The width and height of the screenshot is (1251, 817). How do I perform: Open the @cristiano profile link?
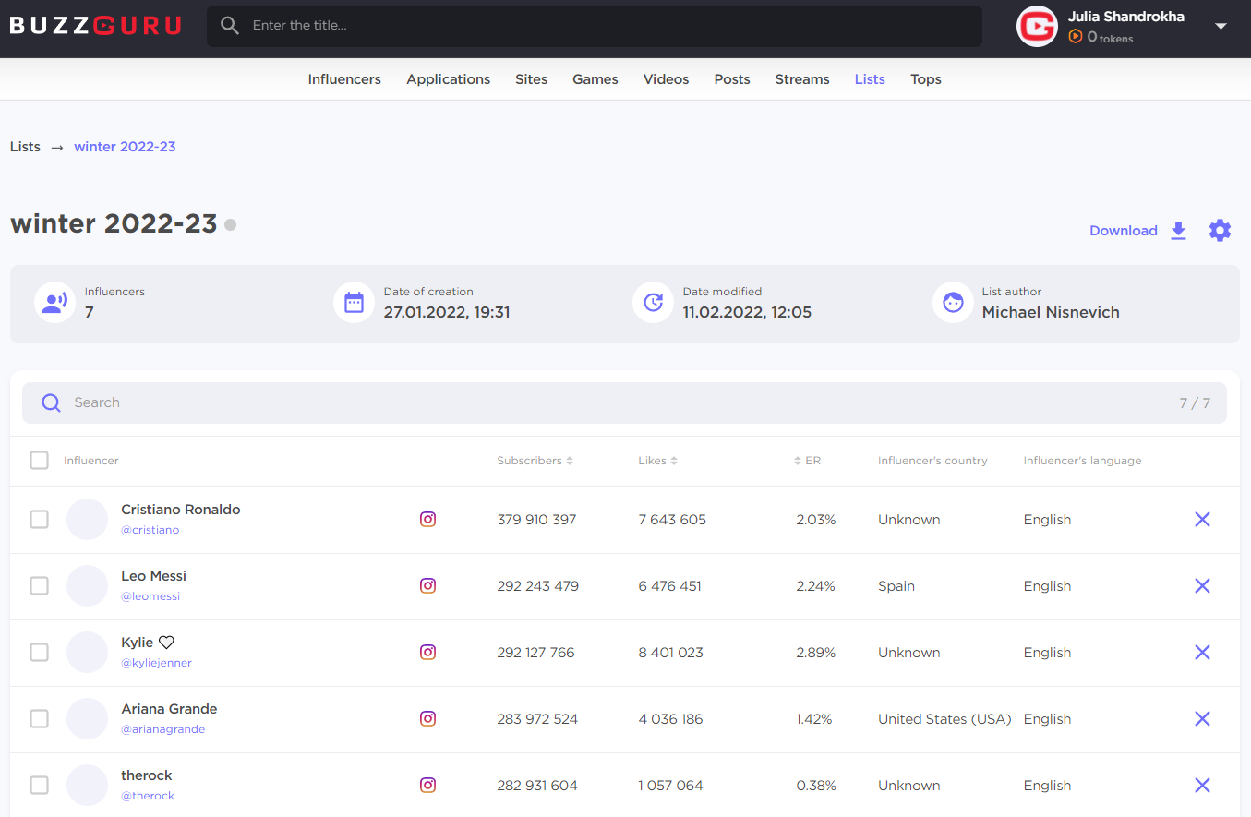click(x=150, y=530)
